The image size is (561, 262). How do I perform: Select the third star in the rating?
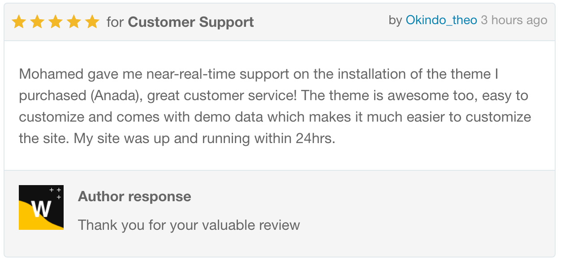pos(56,21)
